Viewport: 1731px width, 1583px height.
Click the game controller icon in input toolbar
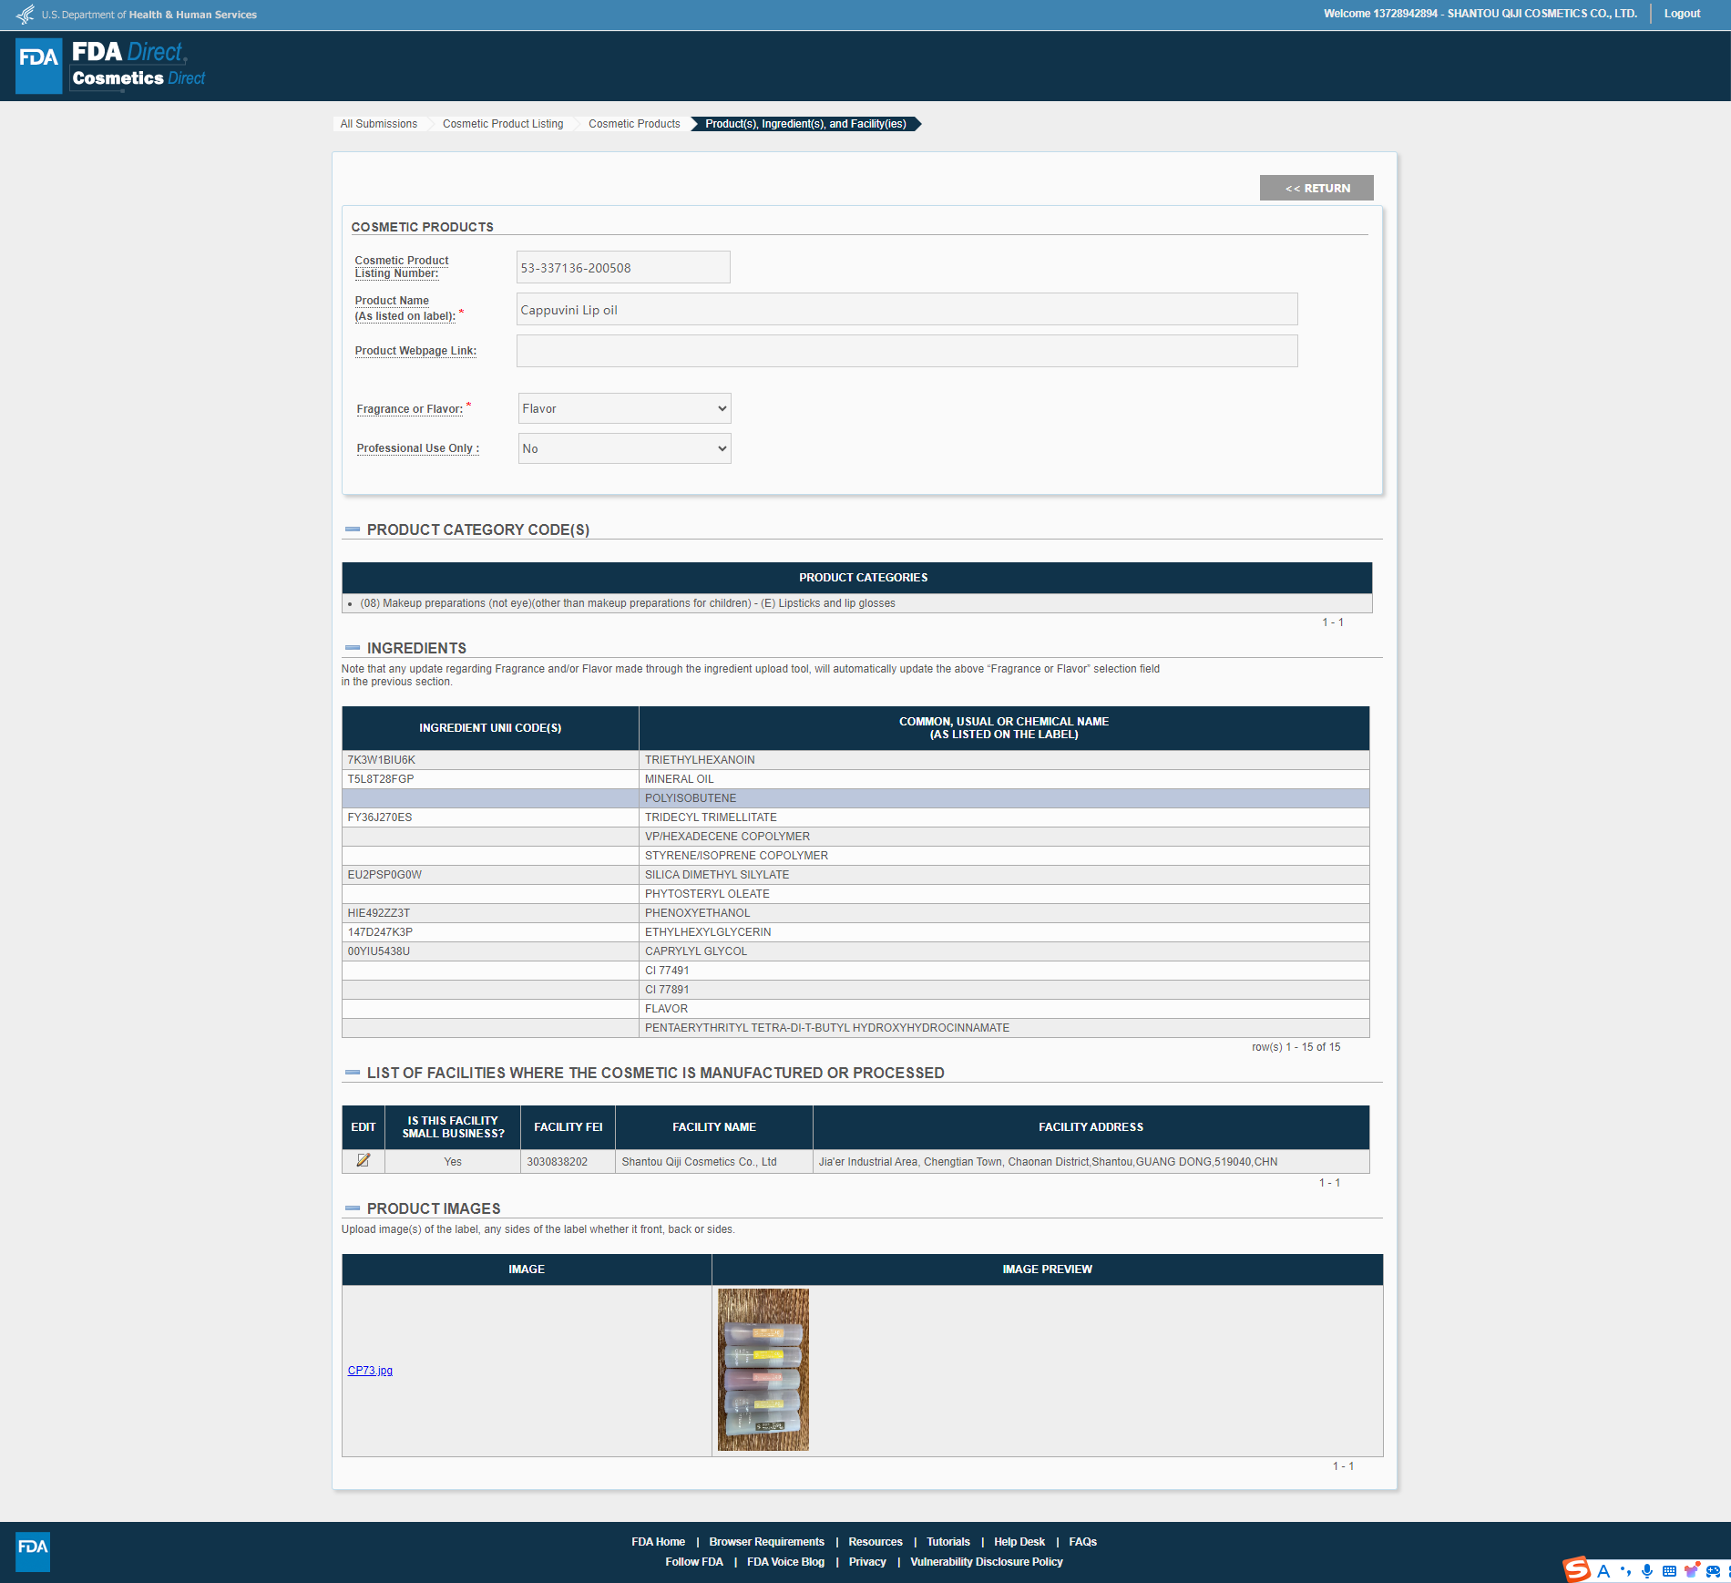point(1713,1570)
